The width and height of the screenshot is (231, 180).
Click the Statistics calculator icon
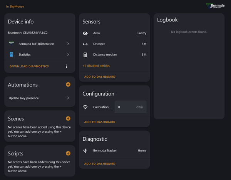pos(12,55)
